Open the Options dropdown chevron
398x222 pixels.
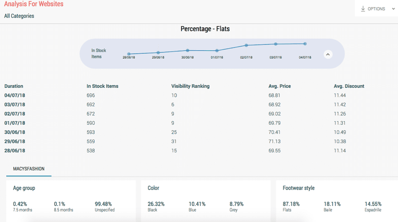(x=394, y=9)
